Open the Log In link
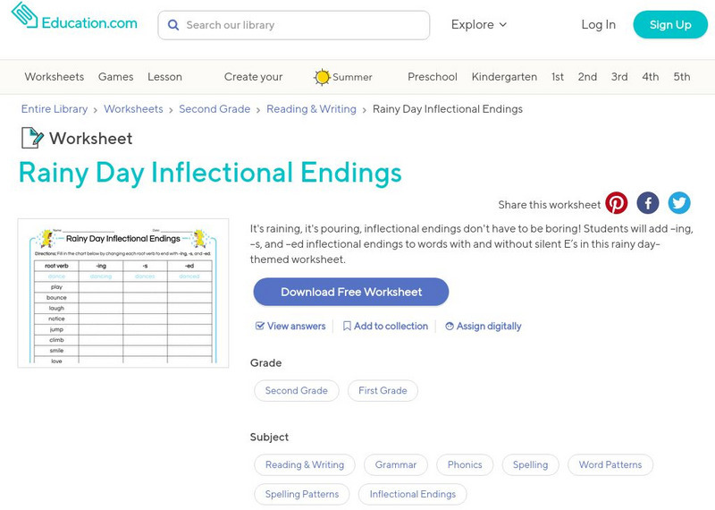This screenshot has width=715, height=510. 598,25
